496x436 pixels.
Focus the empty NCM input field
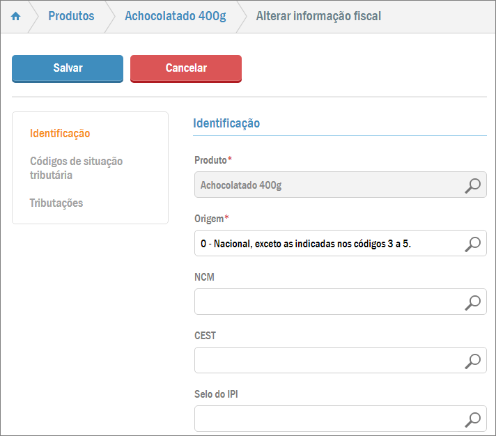point(327,302)
